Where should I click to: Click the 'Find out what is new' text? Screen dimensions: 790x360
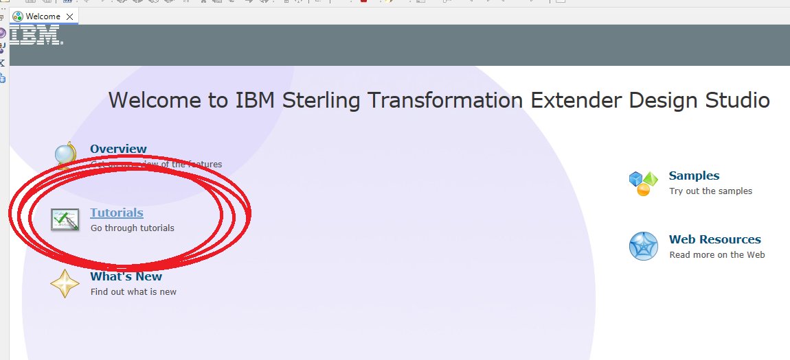pos(133,291)
